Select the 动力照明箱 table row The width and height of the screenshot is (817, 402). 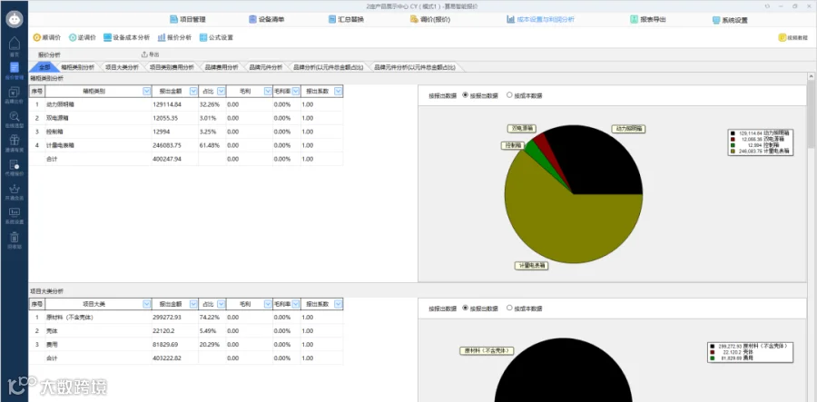[x=186, y=104]
